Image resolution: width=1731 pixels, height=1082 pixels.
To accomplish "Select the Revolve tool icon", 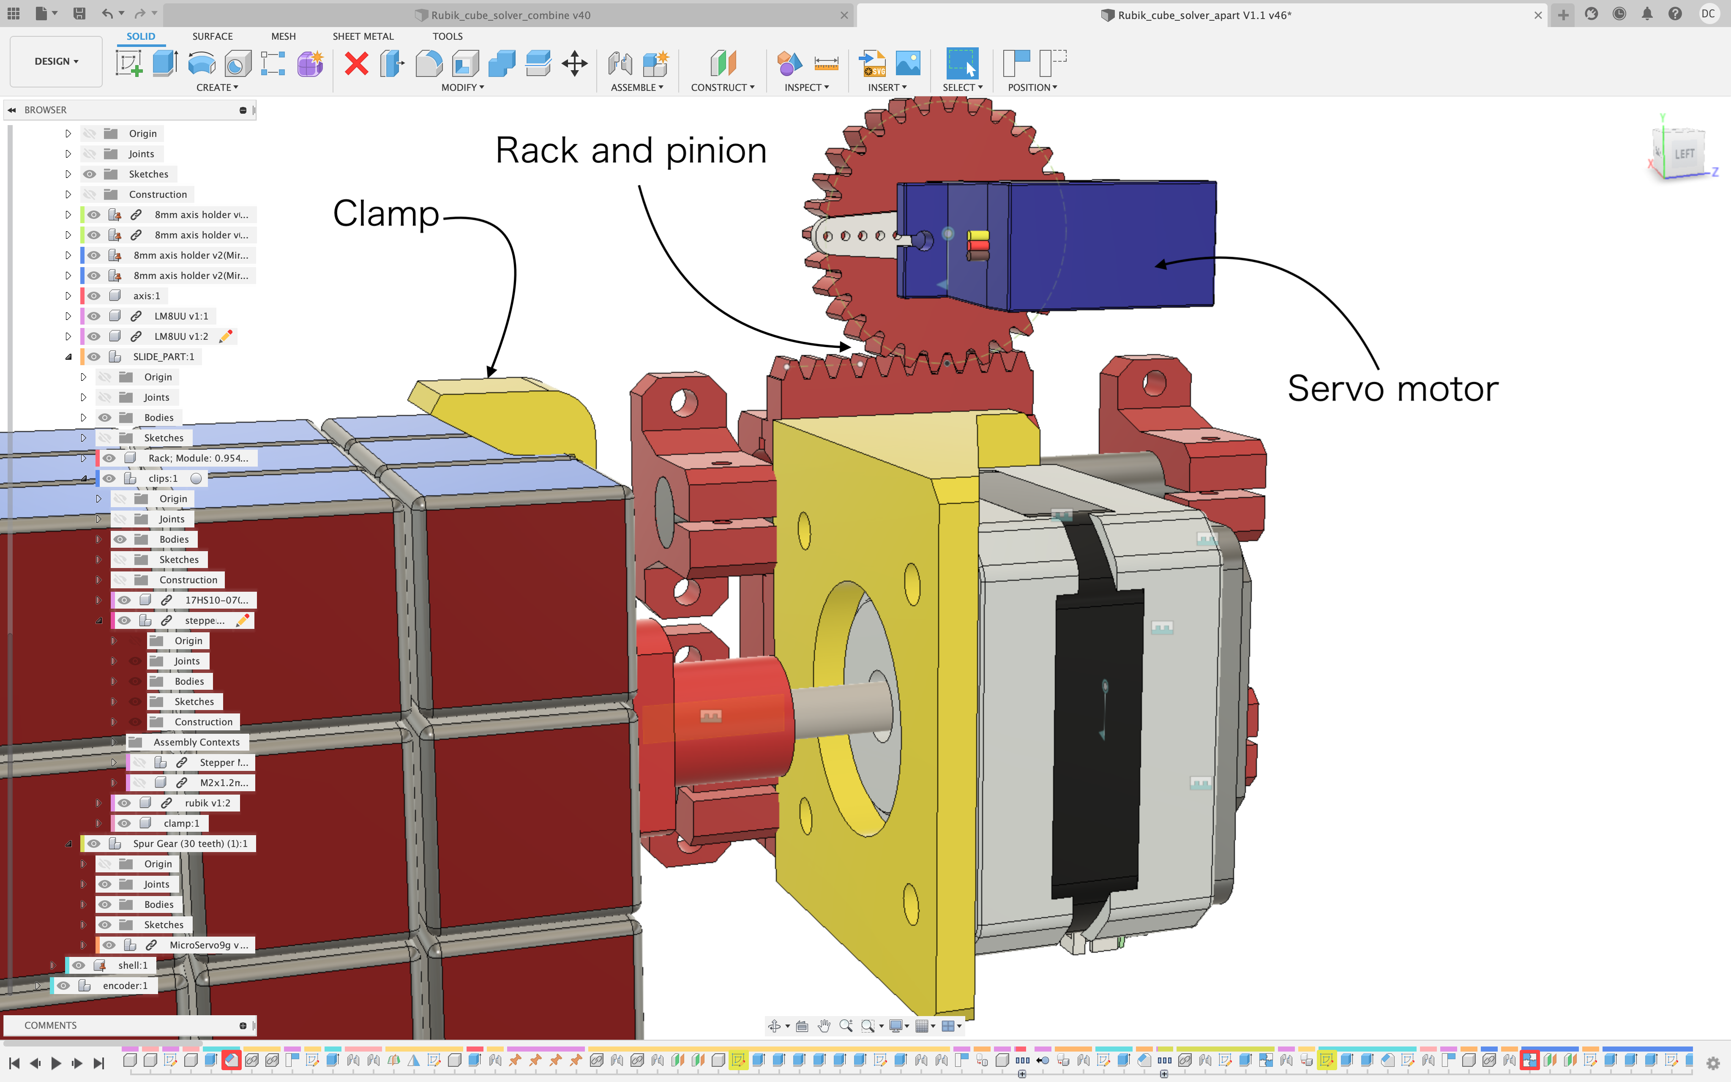I will (202, 63).
